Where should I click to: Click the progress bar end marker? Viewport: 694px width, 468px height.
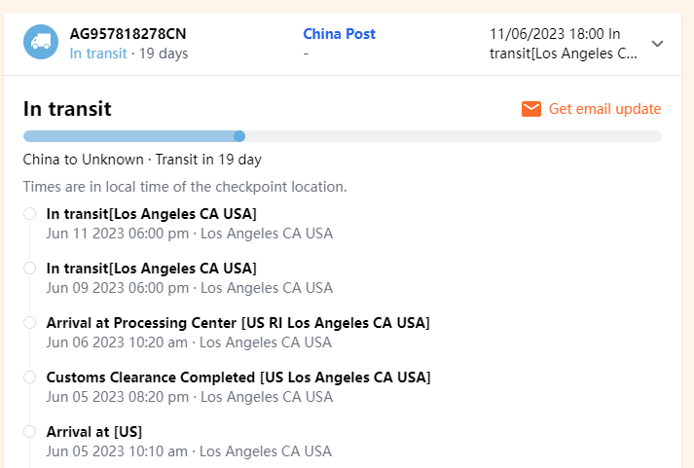coord(239,136)
